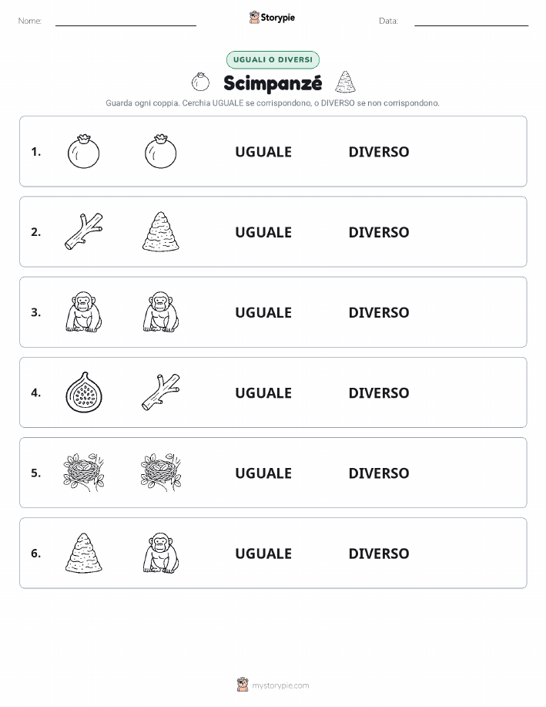
Task: Click the termite mound in row 6
Action: click(84, 553)
